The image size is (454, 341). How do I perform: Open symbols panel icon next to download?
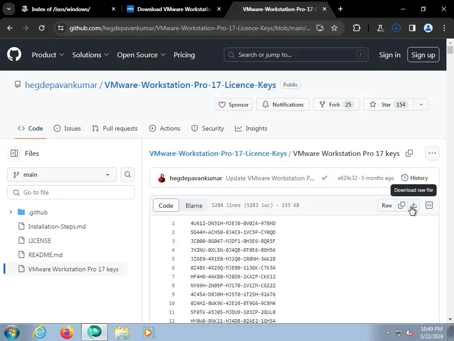429,205
